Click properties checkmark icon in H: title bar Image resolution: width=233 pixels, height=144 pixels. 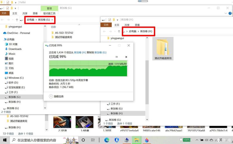pyautogui.click(x=110, y=19)
